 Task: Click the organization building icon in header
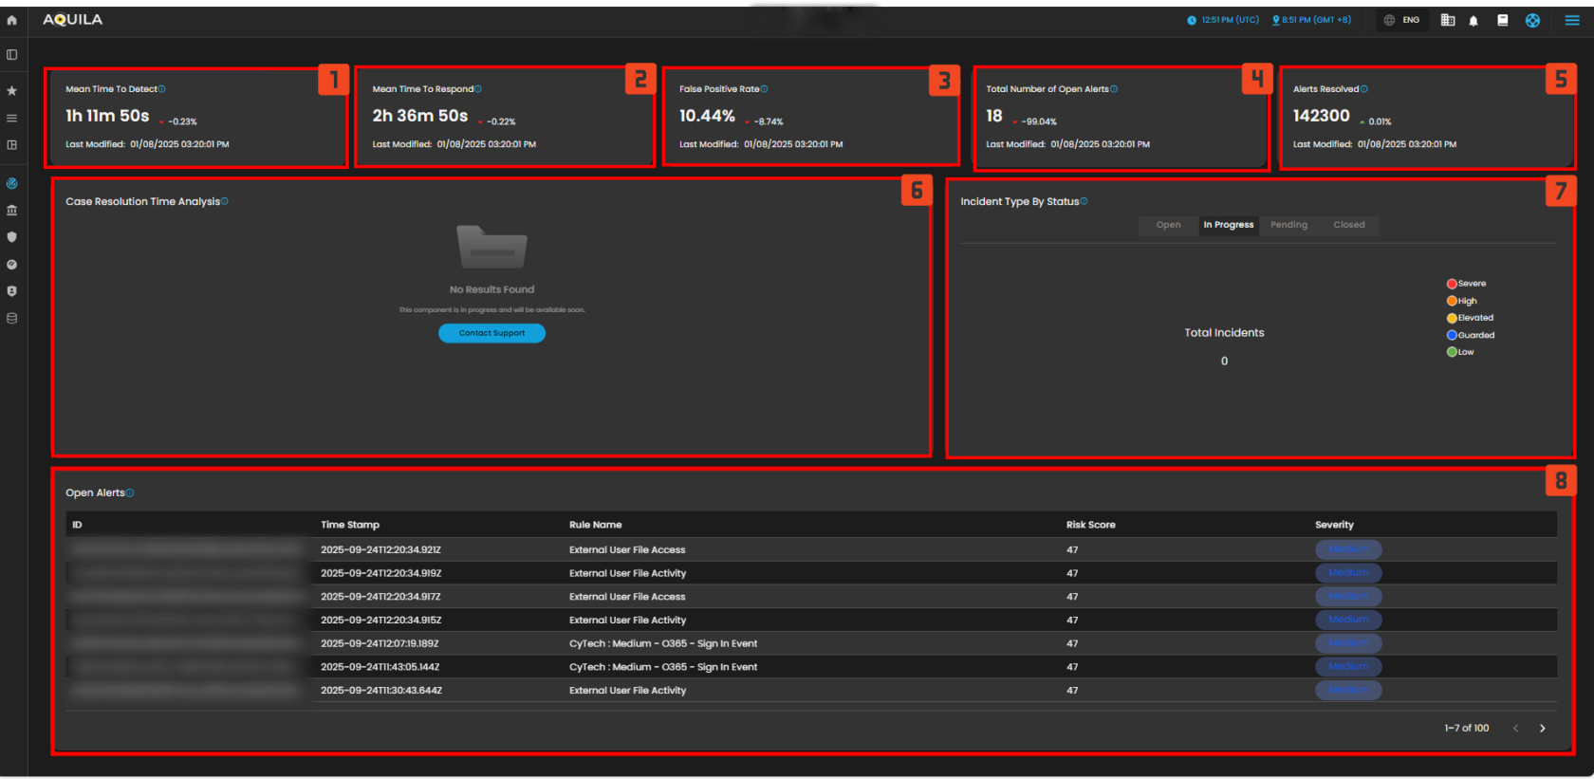(x=1448, y=20)
